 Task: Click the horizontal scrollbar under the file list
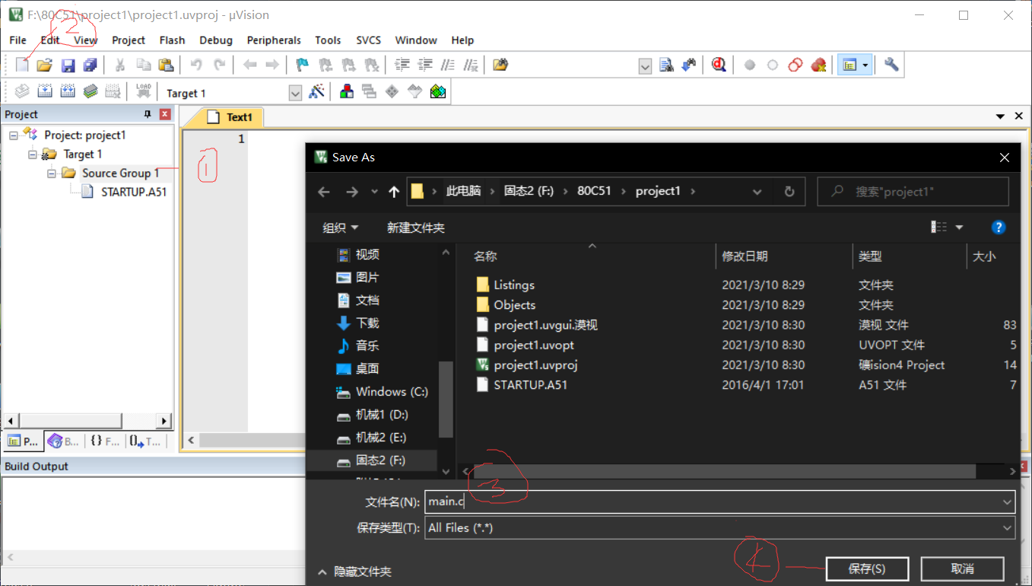point(722,472)
